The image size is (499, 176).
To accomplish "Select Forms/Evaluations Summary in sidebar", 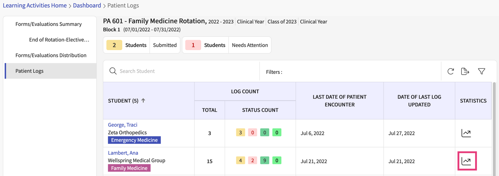I will [48, 24].
